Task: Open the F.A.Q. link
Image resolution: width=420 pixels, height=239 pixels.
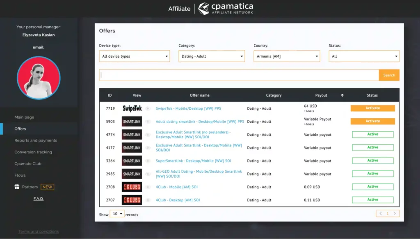Action: point(38,198)
